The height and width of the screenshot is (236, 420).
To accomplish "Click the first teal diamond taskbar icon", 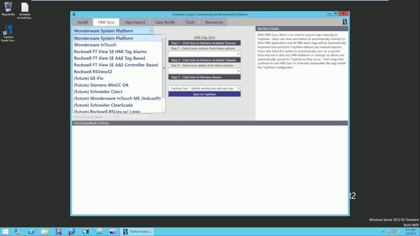I will [85, 232].
